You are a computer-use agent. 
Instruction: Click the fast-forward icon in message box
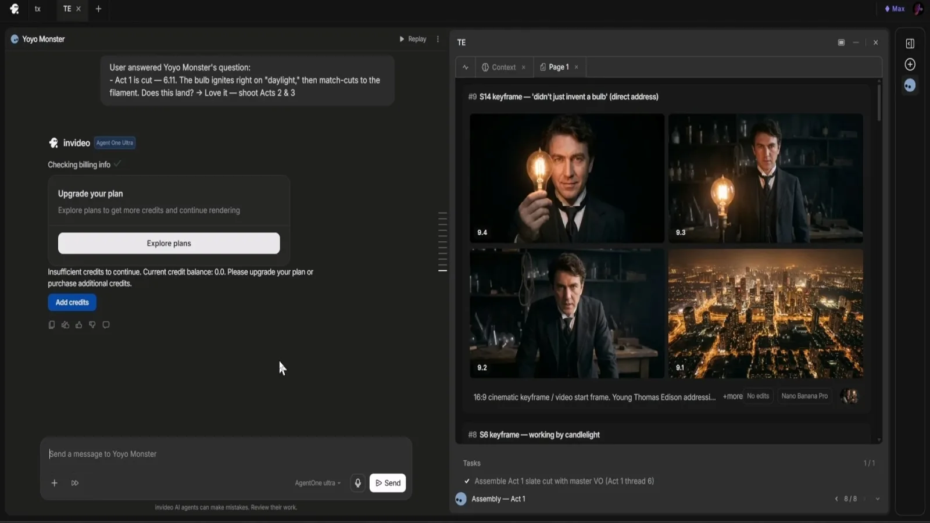click(75, 483)
